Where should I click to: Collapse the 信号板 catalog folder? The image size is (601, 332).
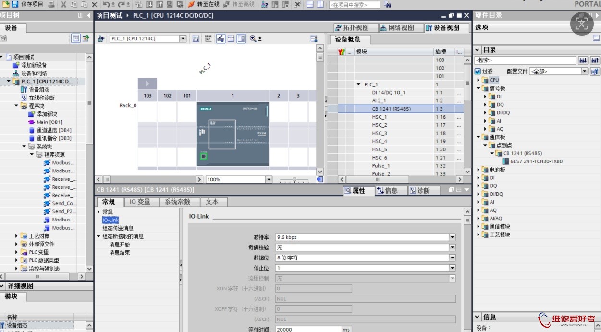pos(478,88)
